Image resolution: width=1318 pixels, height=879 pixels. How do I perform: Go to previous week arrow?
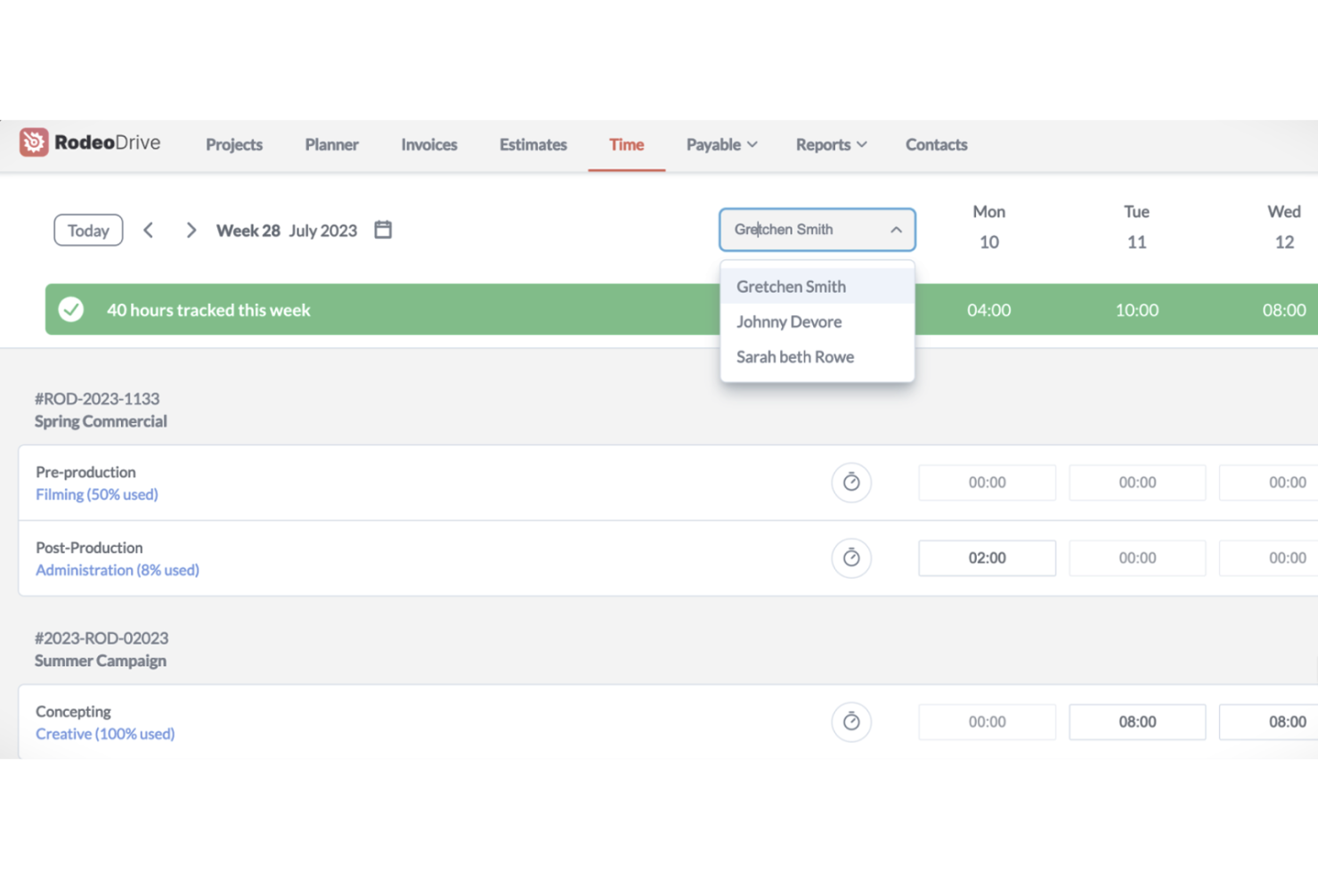click(x=149, y=230)
